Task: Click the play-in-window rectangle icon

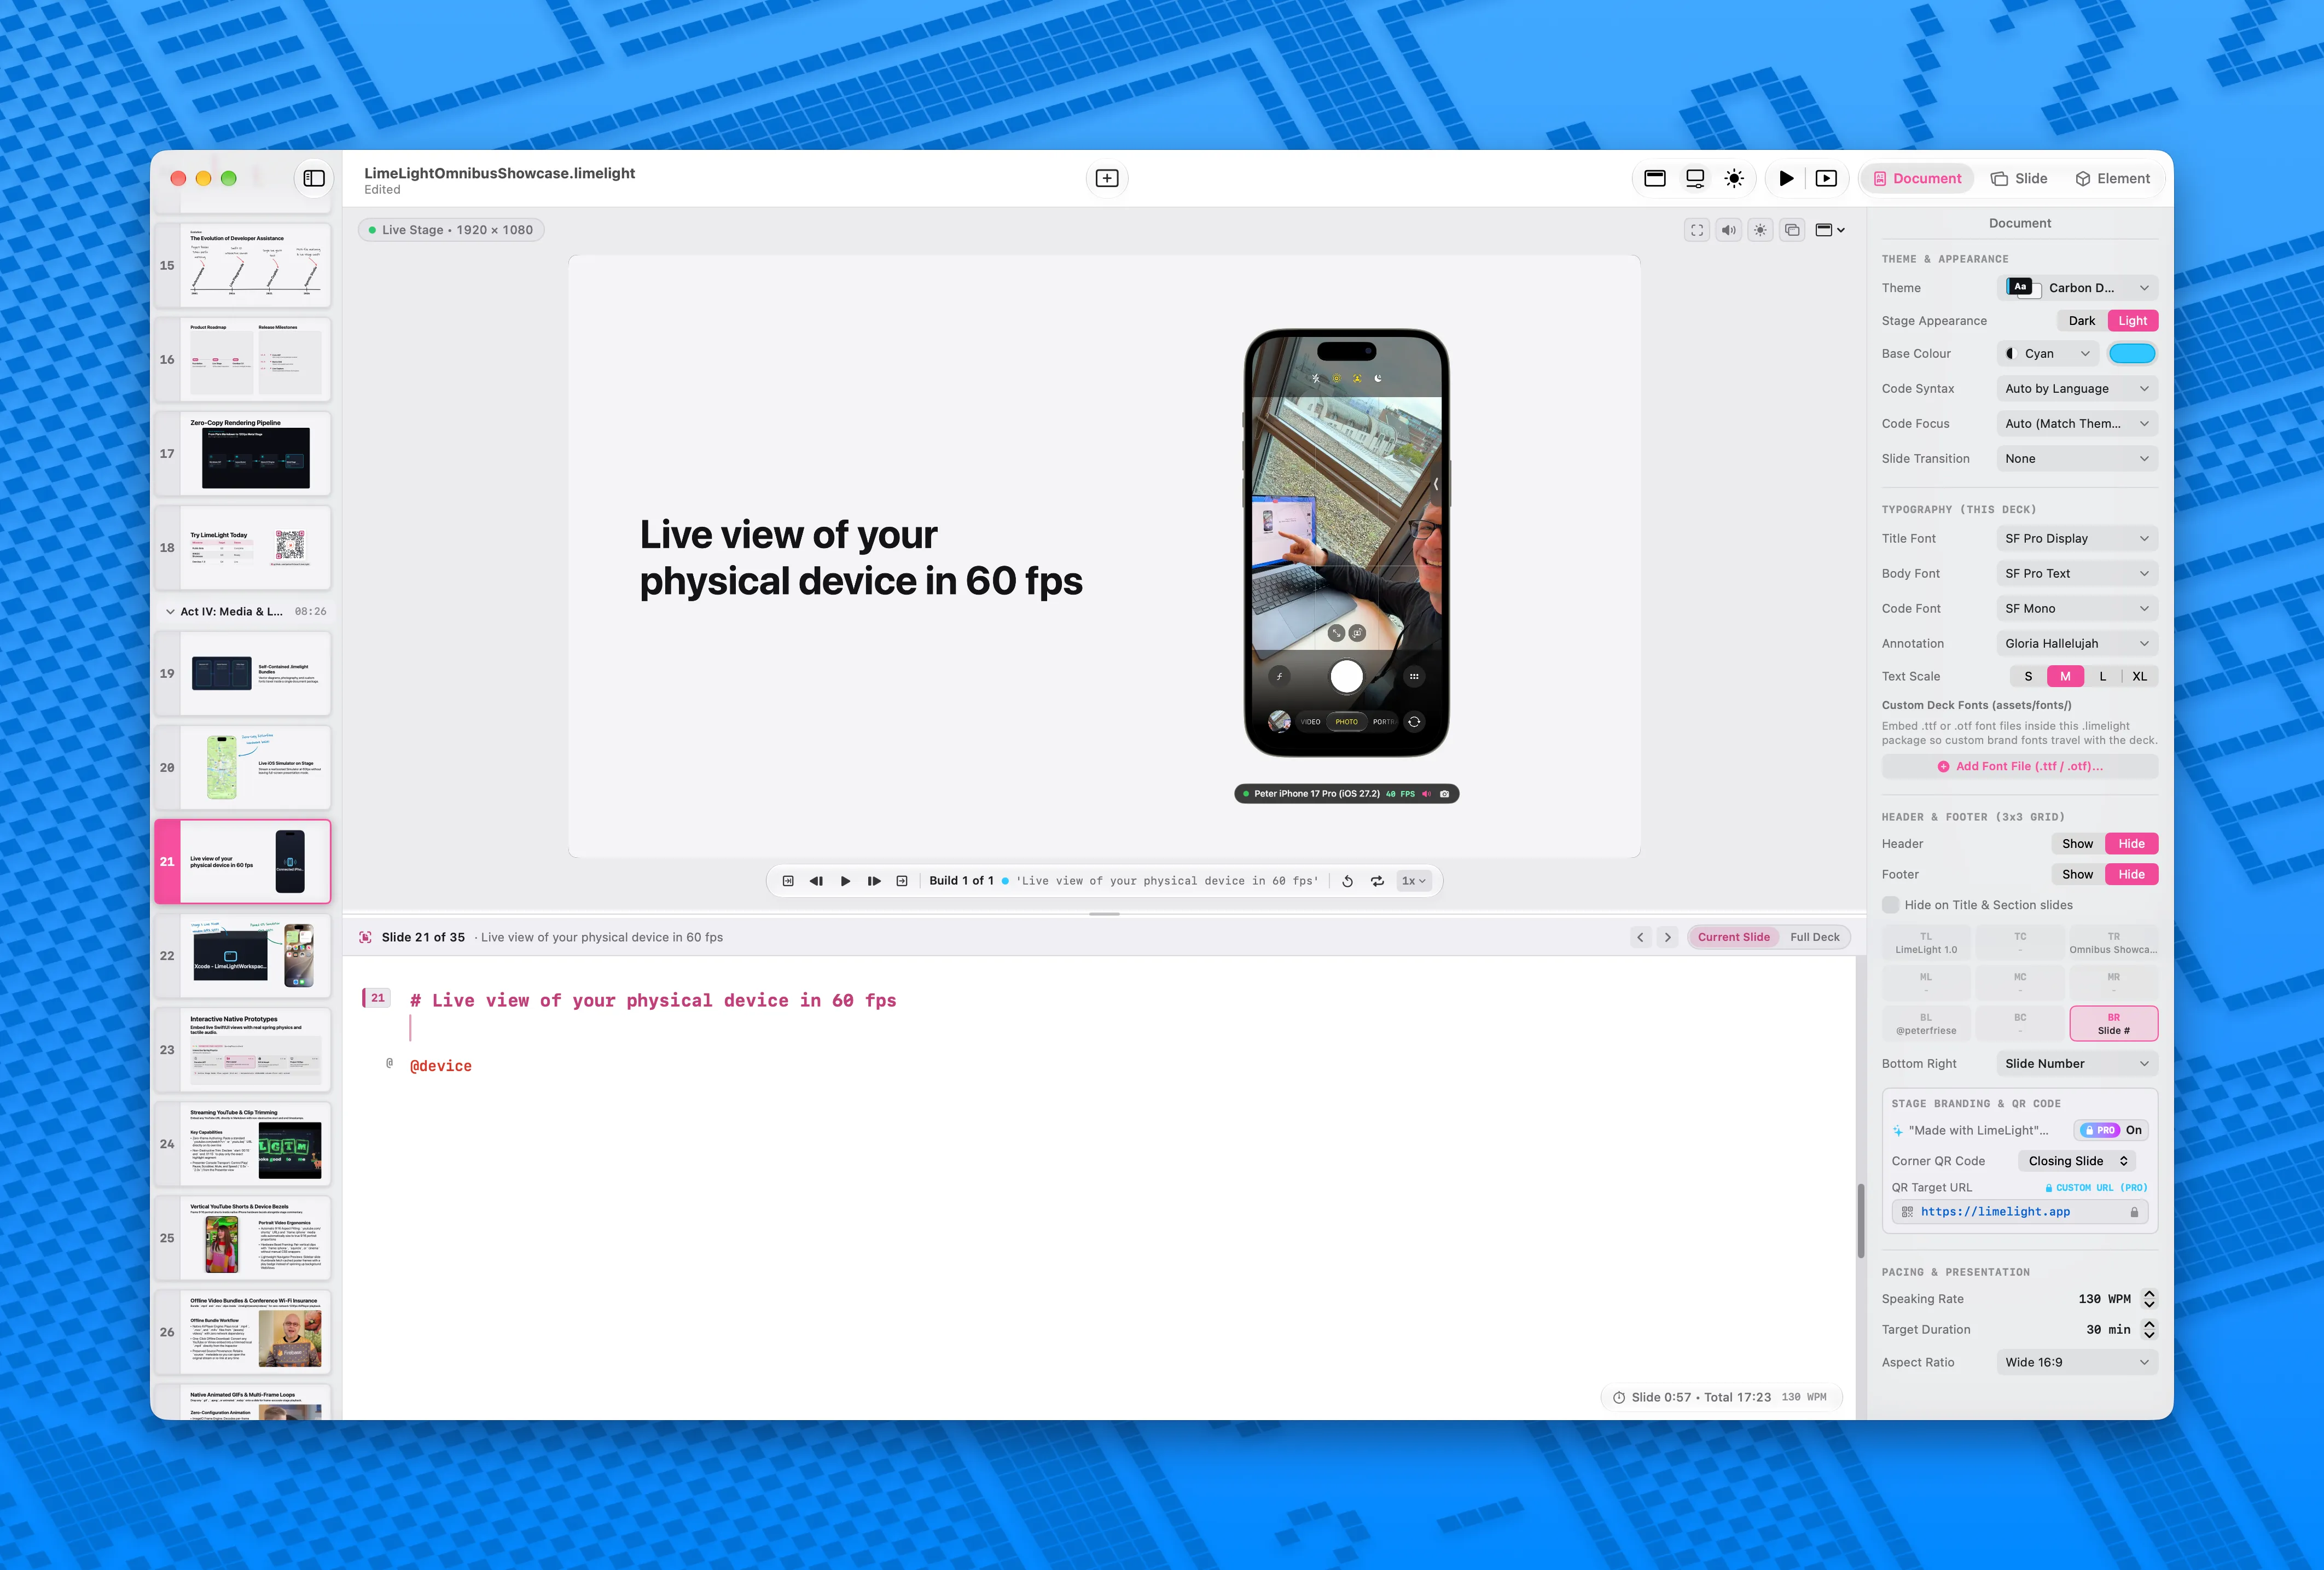Action: pyautogui.click(x=1826, y=178)
